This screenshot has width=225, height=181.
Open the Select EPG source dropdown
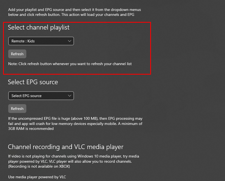(41, 96)
